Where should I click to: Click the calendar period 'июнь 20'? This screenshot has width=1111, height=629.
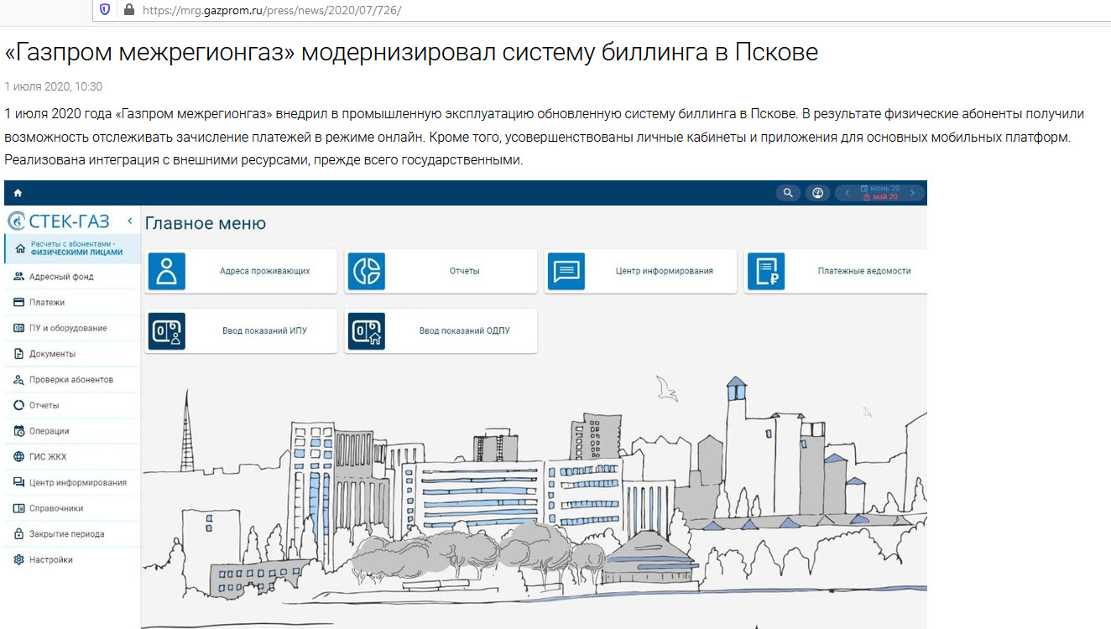click(x=880, y=189)
